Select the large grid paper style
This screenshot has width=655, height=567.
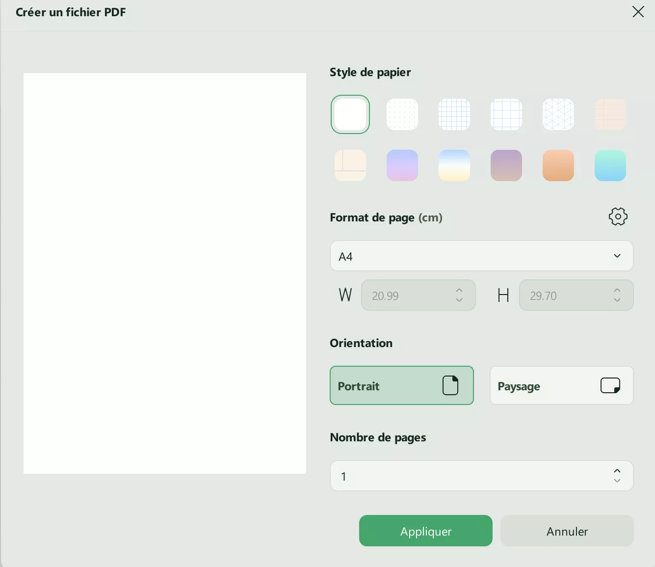(506, 114)
